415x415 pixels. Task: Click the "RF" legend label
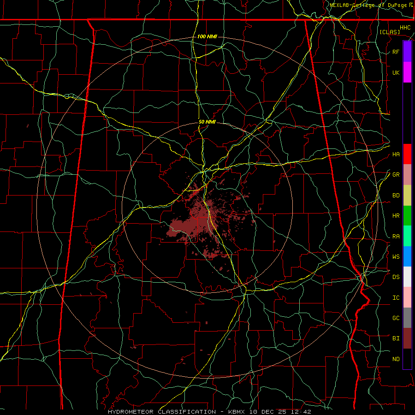pos(396,52)
